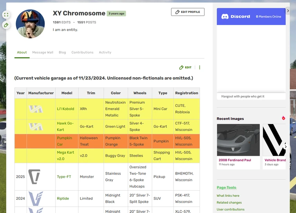Open the Contributions tab

82,52
